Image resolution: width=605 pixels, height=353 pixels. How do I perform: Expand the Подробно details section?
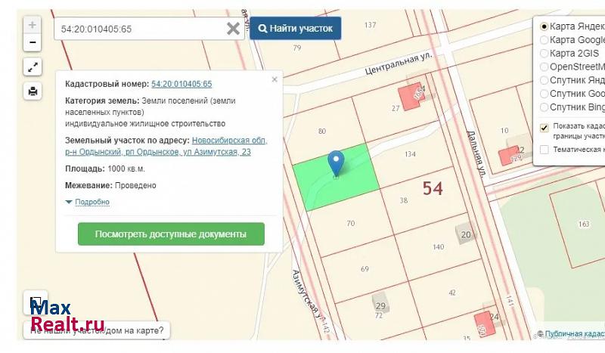(x=88, y=202)
